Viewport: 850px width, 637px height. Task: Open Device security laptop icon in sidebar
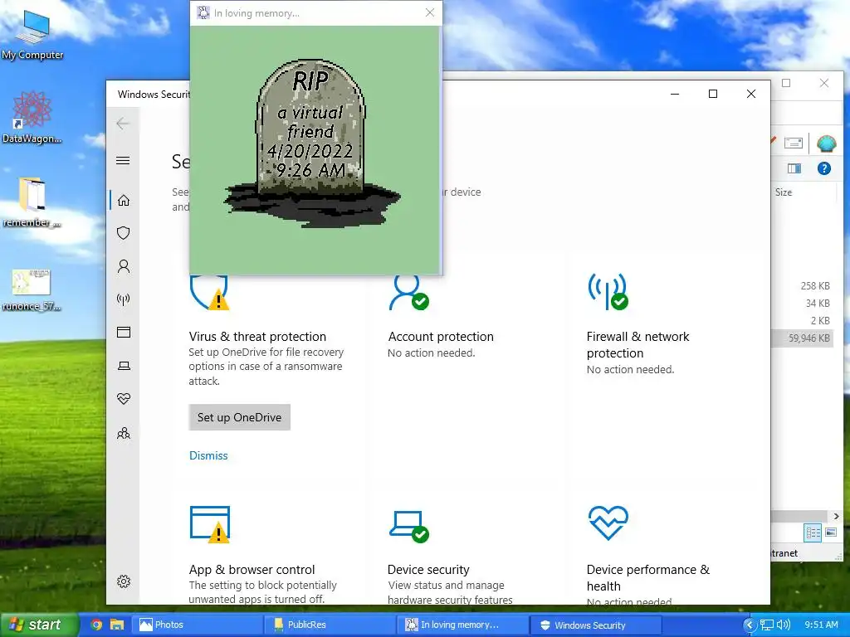pos(124,366)
